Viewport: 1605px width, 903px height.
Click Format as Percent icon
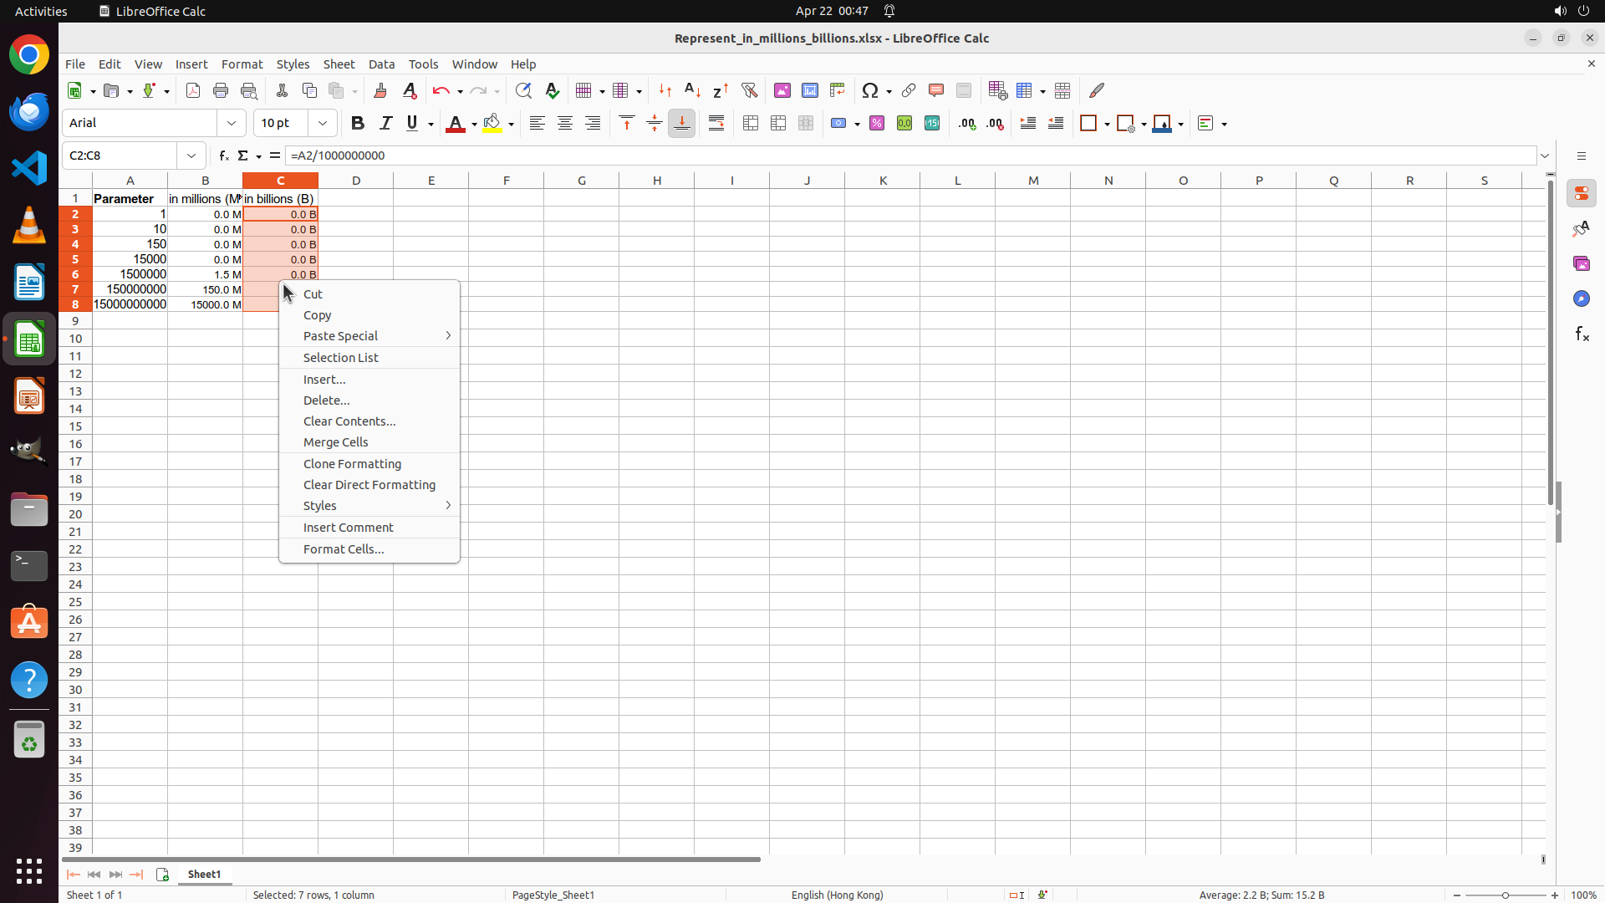pos(877,123)
